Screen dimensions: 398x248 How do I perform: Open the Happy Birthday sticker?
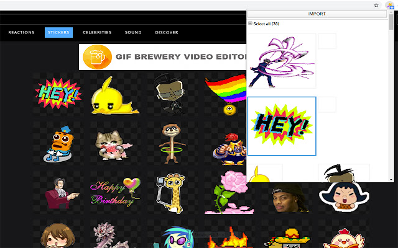point(115,192)
